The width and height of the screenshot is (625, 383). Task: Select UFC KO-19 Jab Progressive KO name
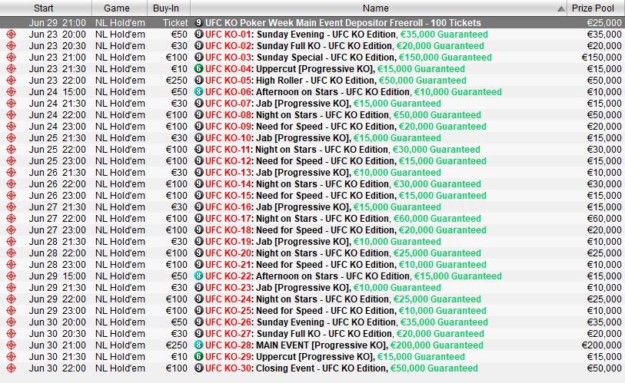[323, 242]
